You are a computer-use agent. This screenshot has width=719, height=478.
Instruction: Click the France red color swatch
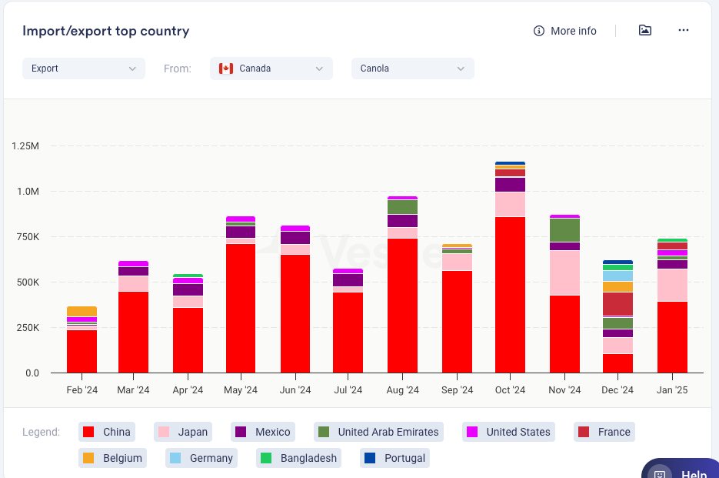click(x=584, y=432)
